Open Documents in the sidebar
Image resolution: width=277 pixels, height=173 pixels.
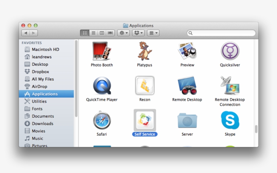coord(46,116)
